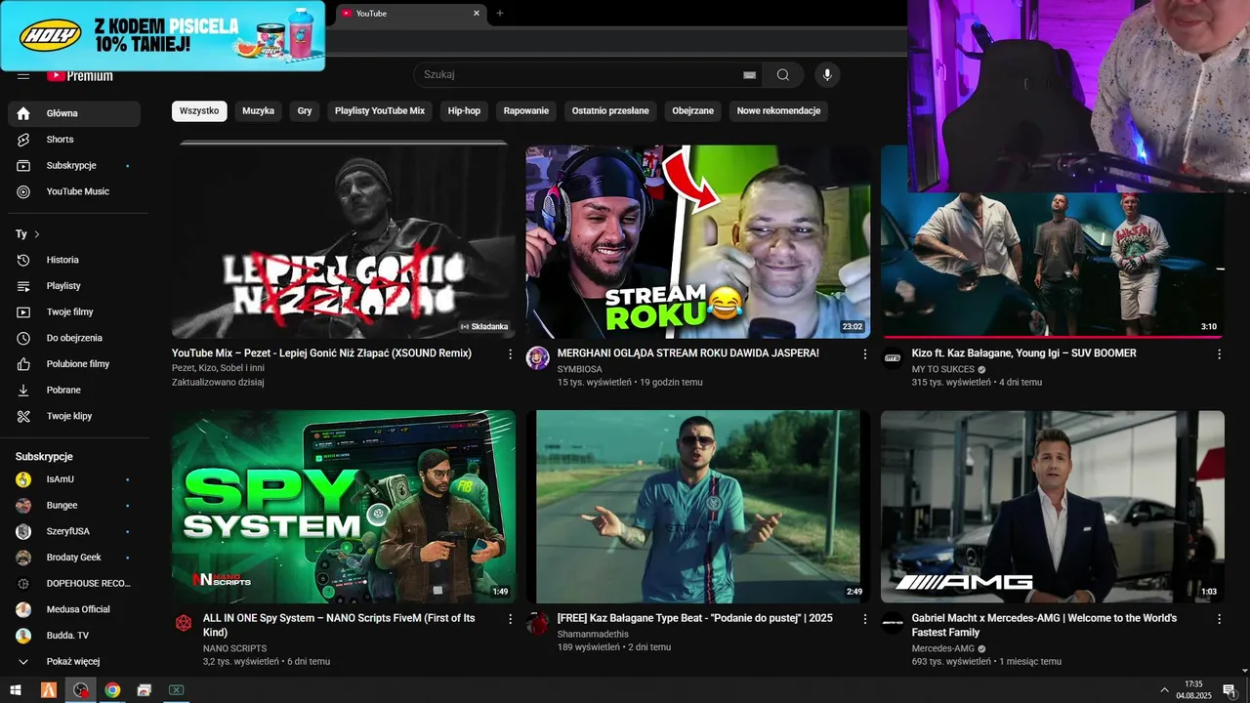1250x703 pixels.
Task: Click the search magnifier button
Action: 783,75
